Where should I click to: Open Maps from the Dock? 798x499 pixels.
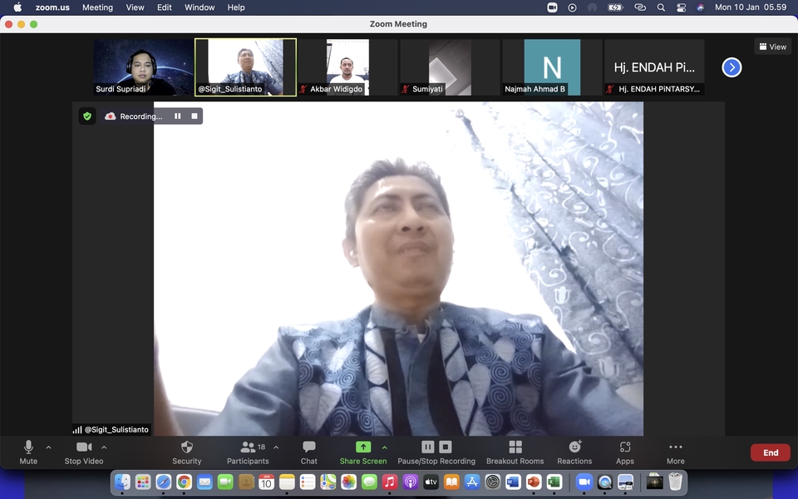[328, 482]
